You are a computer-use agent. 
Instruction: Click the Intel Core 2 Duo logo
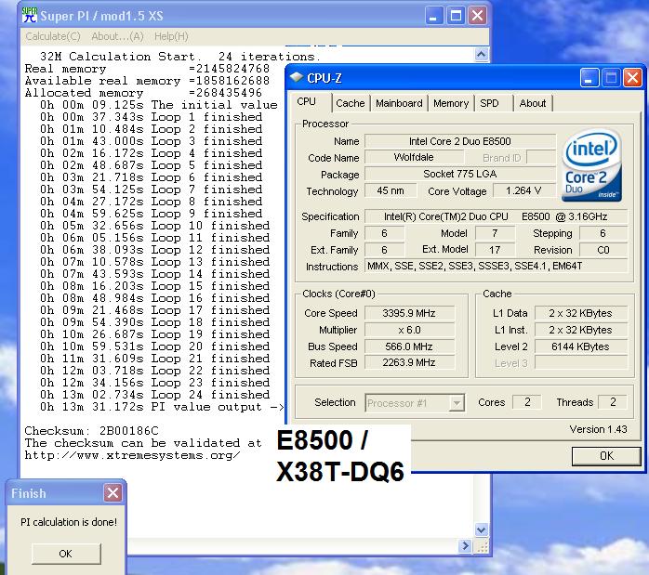(x=591, y=165)
